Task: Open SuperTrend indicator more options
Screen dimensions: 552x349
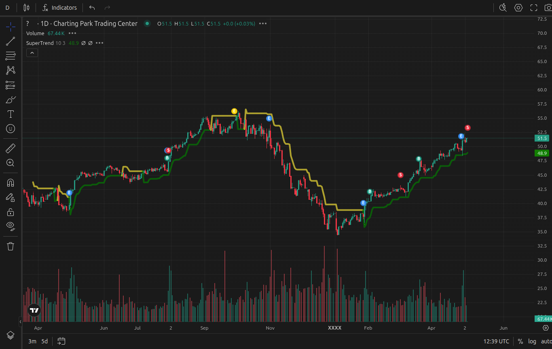Action: tap(99, 43)
